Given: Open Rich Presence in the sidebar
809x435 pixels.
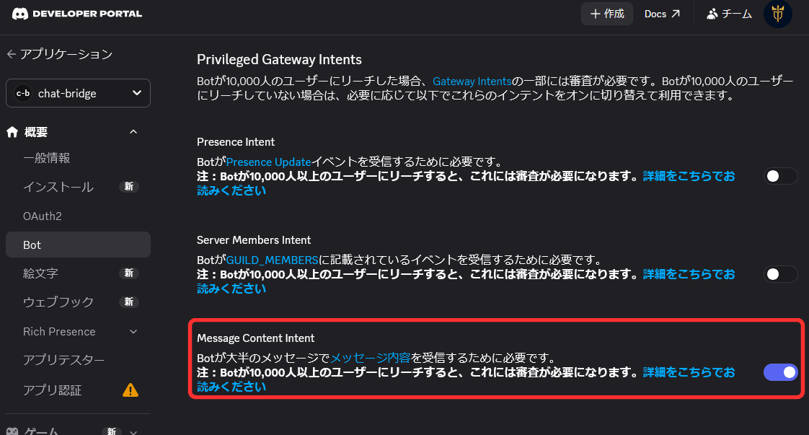Looking at the screenshot, I should point(59,332).
